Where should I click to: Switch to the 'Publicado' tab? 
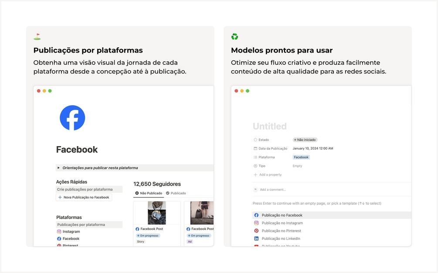tap(176, 193)
